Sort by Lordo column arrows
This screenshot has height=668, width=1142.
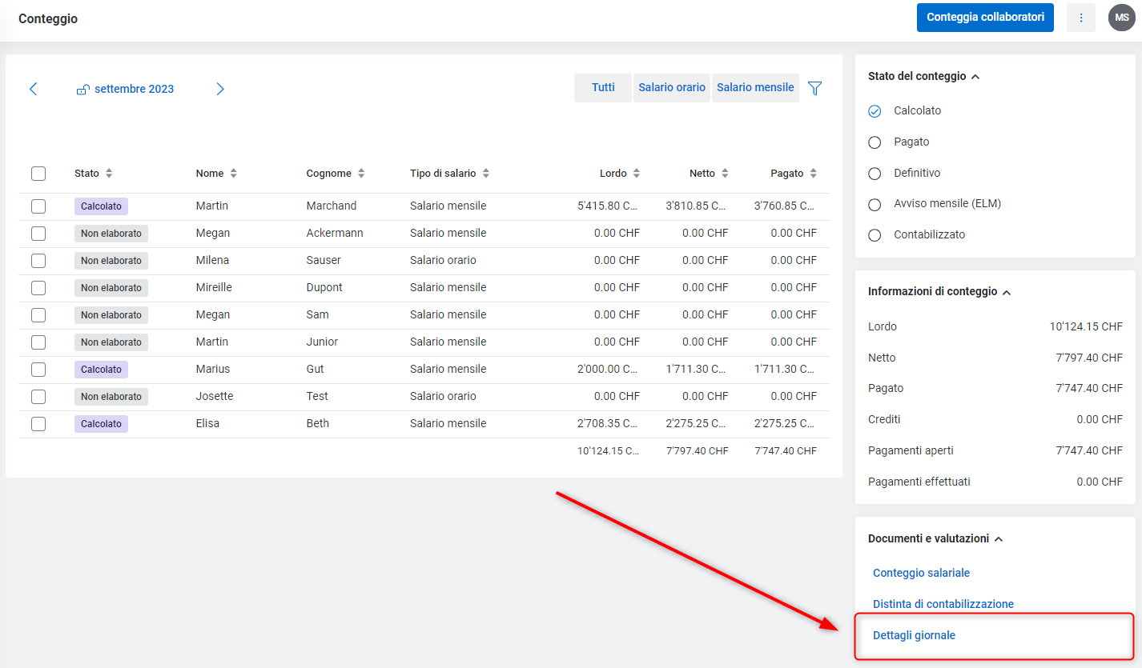[x=637, y=174]
